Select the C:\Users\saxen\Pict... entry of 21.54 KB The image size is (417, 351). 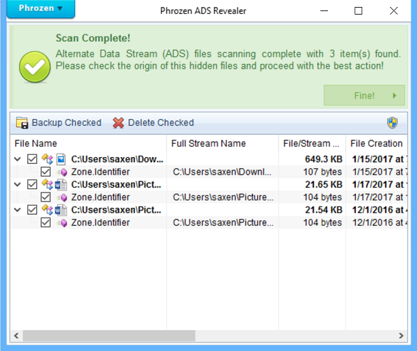click(x=116, y=210)
